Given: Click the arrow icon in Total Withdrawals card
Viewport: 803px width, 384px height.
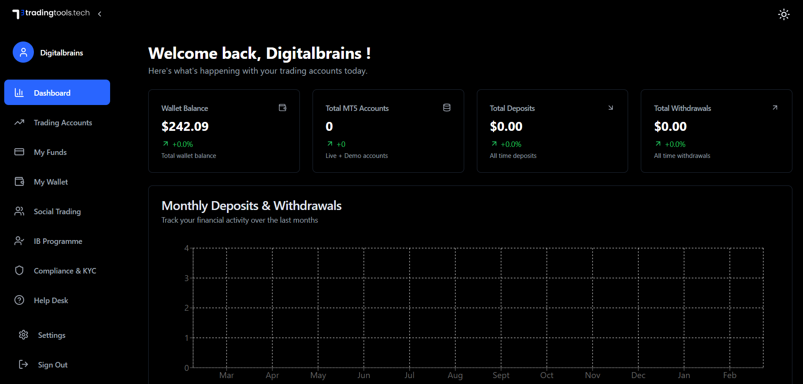Looking at the screenshot, I should 775,108.
